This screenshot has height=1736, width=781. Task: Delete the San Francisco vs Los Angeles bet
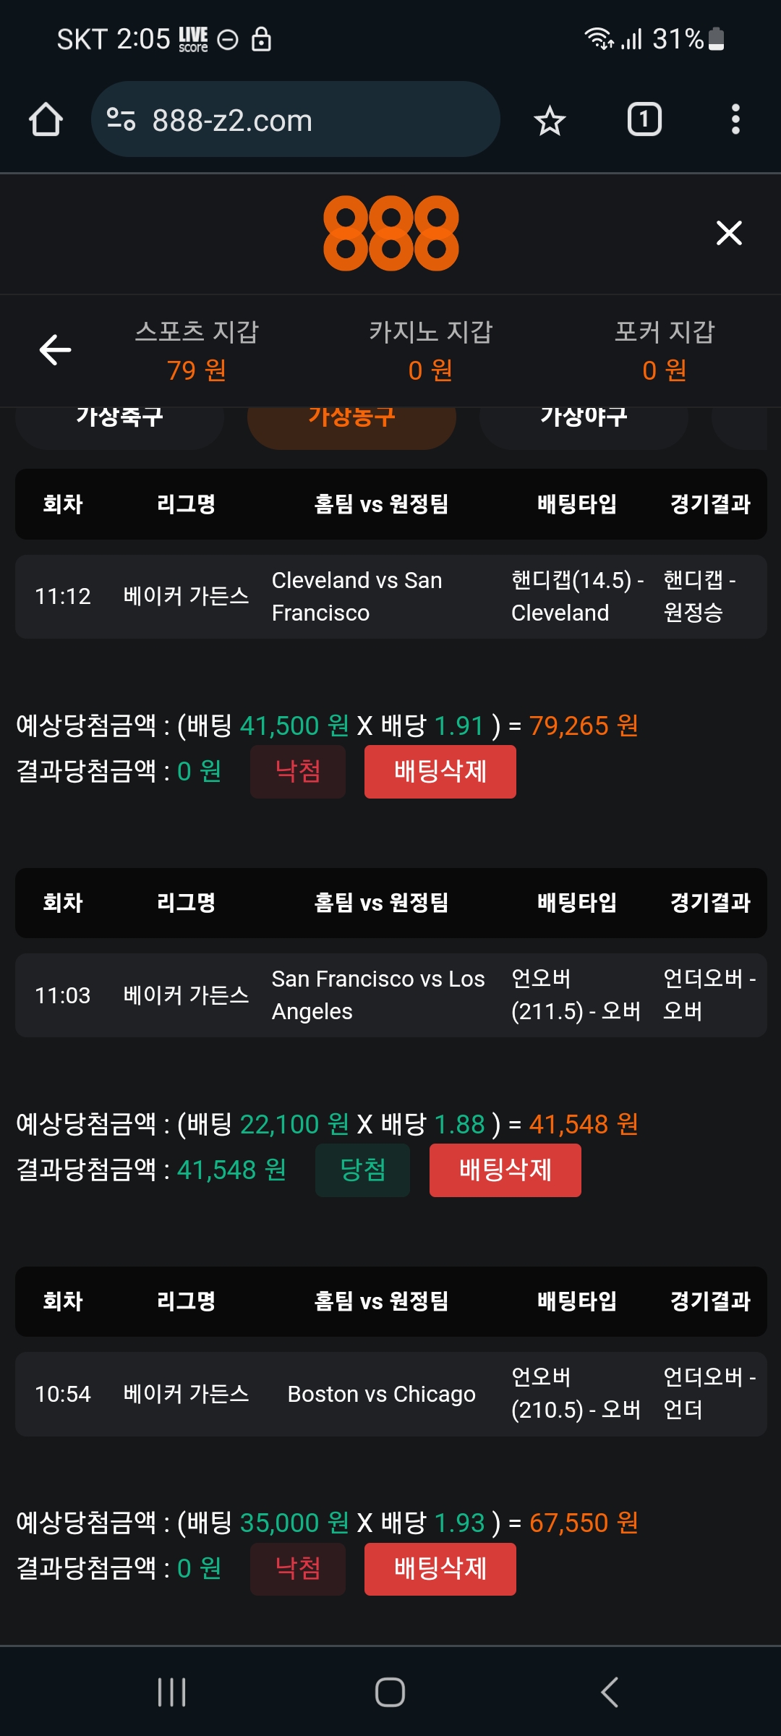(x=505, y=1170)
